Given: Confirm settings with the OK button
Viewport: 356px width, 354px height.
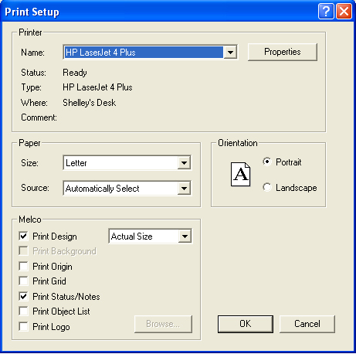Looking at the screenshot, I should [246, 324].
